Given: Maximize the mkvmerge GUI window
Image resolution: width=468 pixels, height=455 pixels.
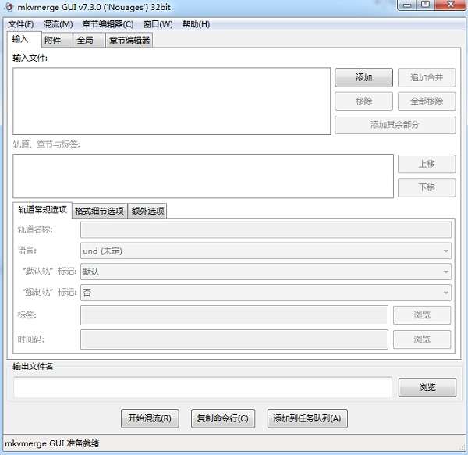Looking at the screenshot, I should (426, 5).
